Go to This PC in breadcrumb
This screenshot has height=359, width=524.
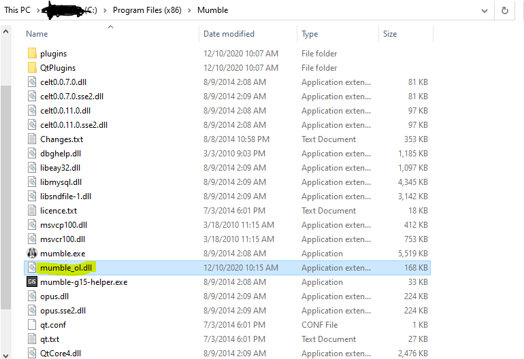coord(18,10)
